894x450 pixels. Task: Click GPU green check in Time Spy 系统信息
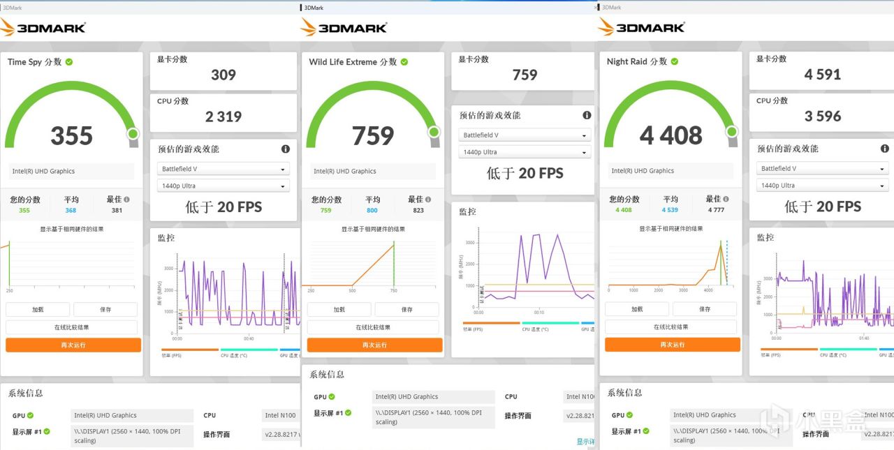click(x=30, y=415)
